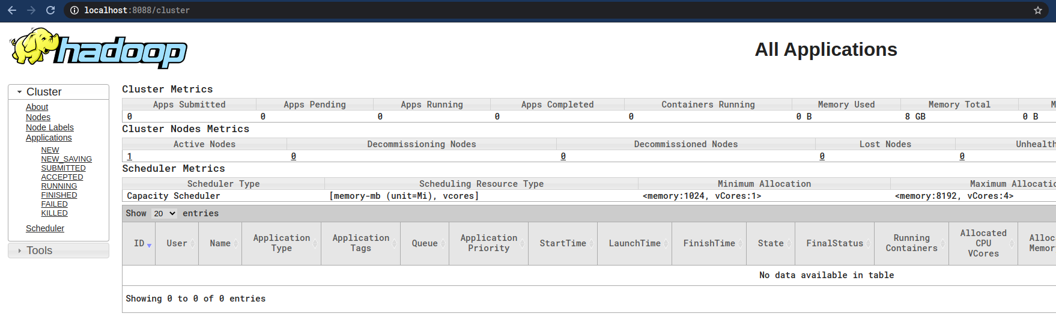Click the Memory Total metrics header
This screenshot has height=331, width=1056.
pyautogui.click(x=959, y=105)
